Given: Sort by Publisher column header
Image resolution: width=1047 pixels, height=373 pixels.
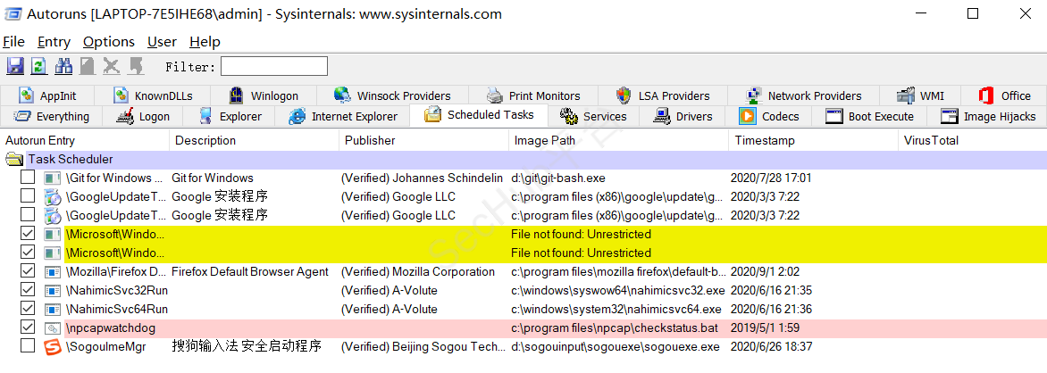Looking at the screenshot, I should click(x=424, y=140).
